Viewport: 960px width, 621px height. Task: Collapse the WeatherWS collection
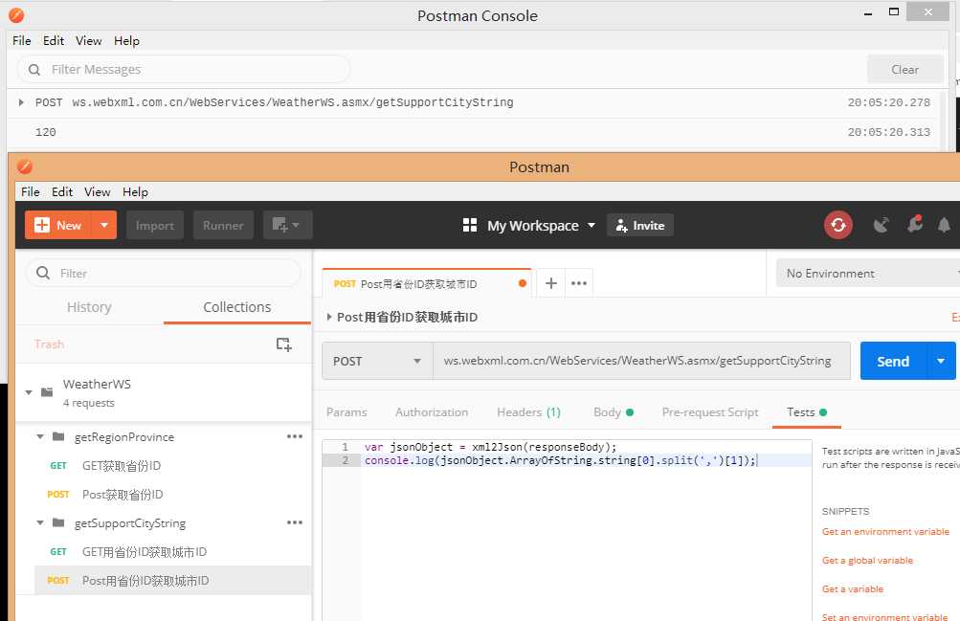point(29,392)
